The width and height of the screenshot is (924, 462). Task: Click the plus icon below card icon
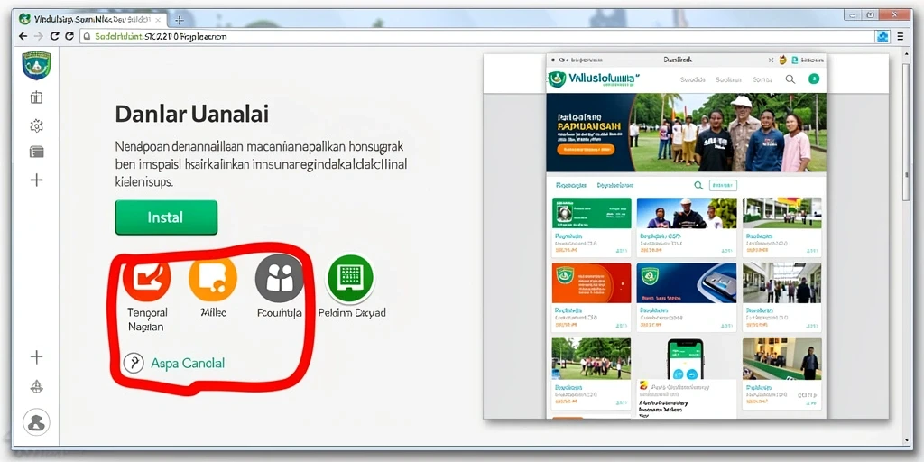click(36, 180)
